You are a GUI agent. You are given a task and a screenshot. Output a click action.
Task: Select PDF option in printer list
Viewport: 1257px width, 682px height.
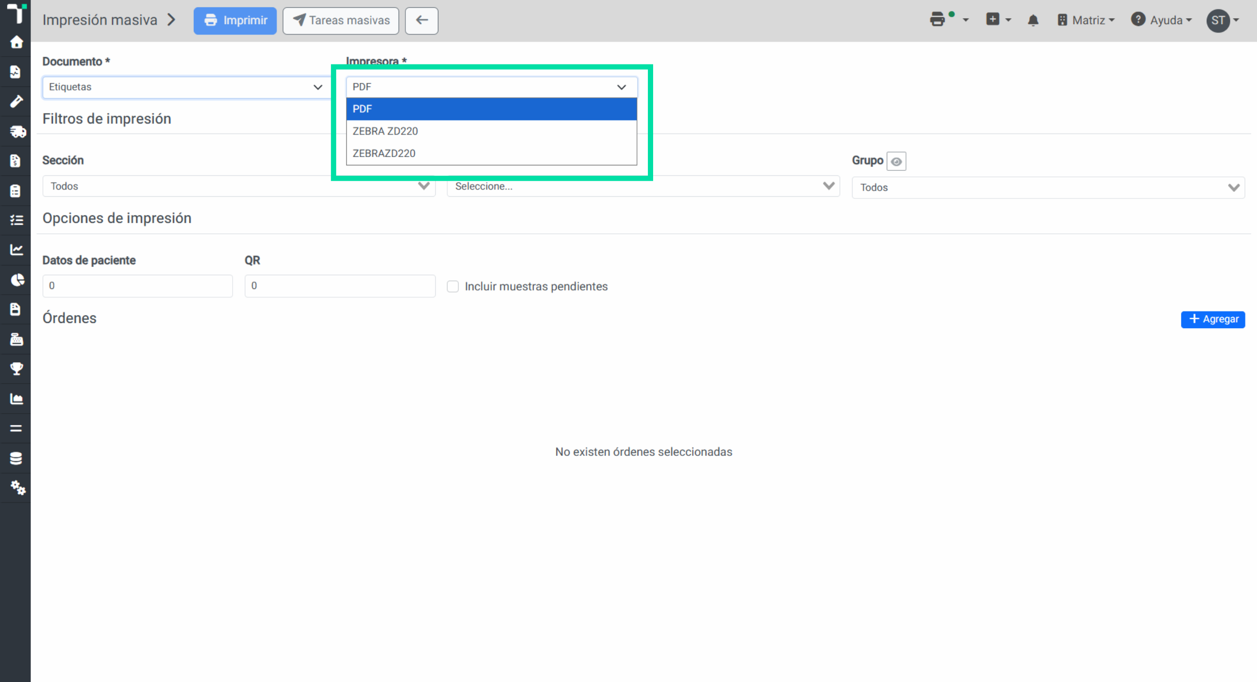[x=491, y=109]
